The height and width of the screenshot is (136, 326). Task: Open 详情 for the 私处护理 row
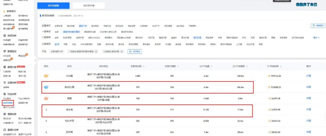[x=308, y=121]
